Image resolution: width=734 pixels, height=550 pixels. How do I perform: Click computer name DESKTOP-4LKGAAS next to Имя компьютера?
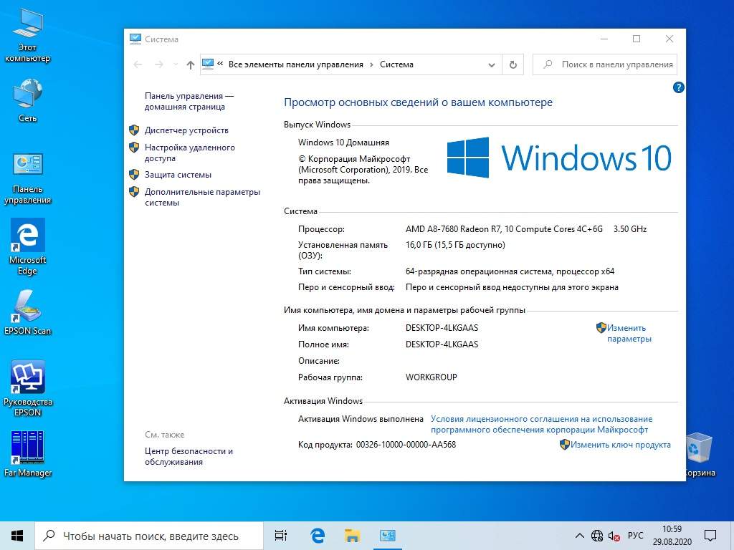coord(442,328)
